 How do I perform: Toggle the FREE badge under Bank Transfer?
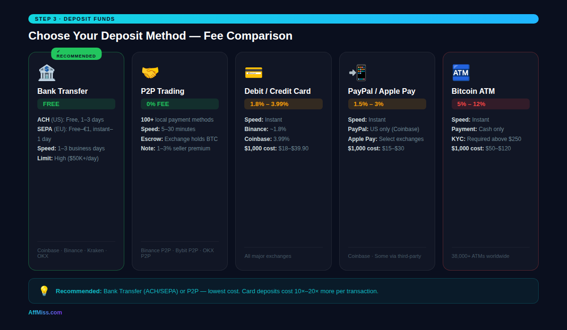76,104
